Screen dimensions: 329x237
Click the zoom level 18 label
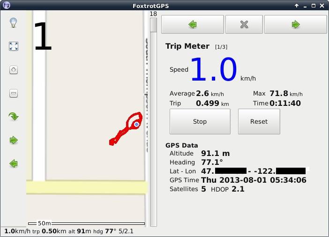(153, 14)
